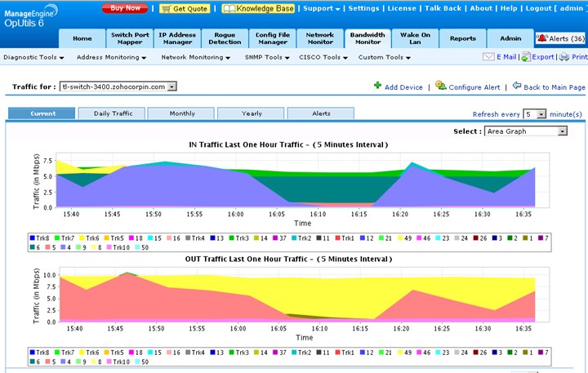
Task: Click the Export link text
Action: point(542,57)
